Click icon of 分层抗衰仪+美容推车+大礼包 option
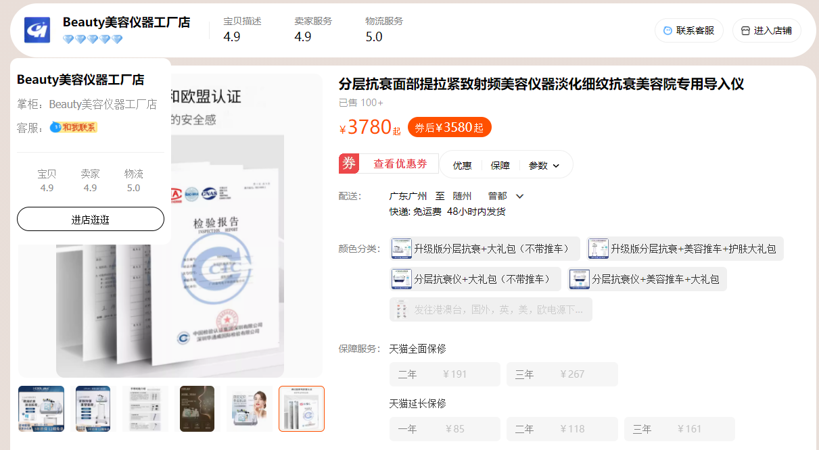The width and height of the screenshot is (819, 450). pos(580,279)
